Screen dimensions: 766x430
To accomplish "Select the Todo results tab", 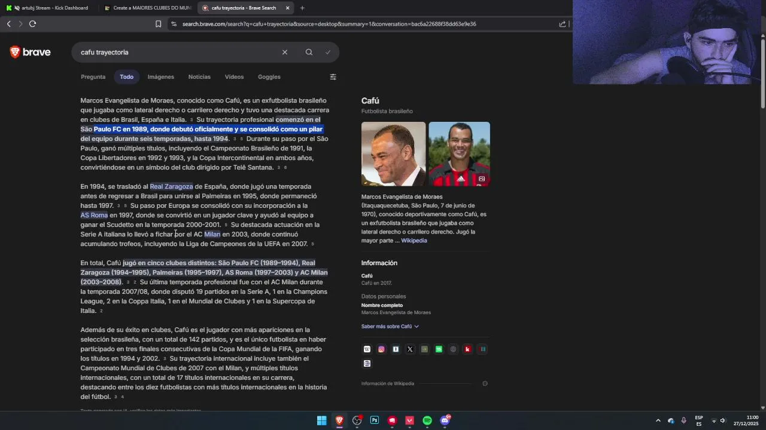I will pos(126,77).
